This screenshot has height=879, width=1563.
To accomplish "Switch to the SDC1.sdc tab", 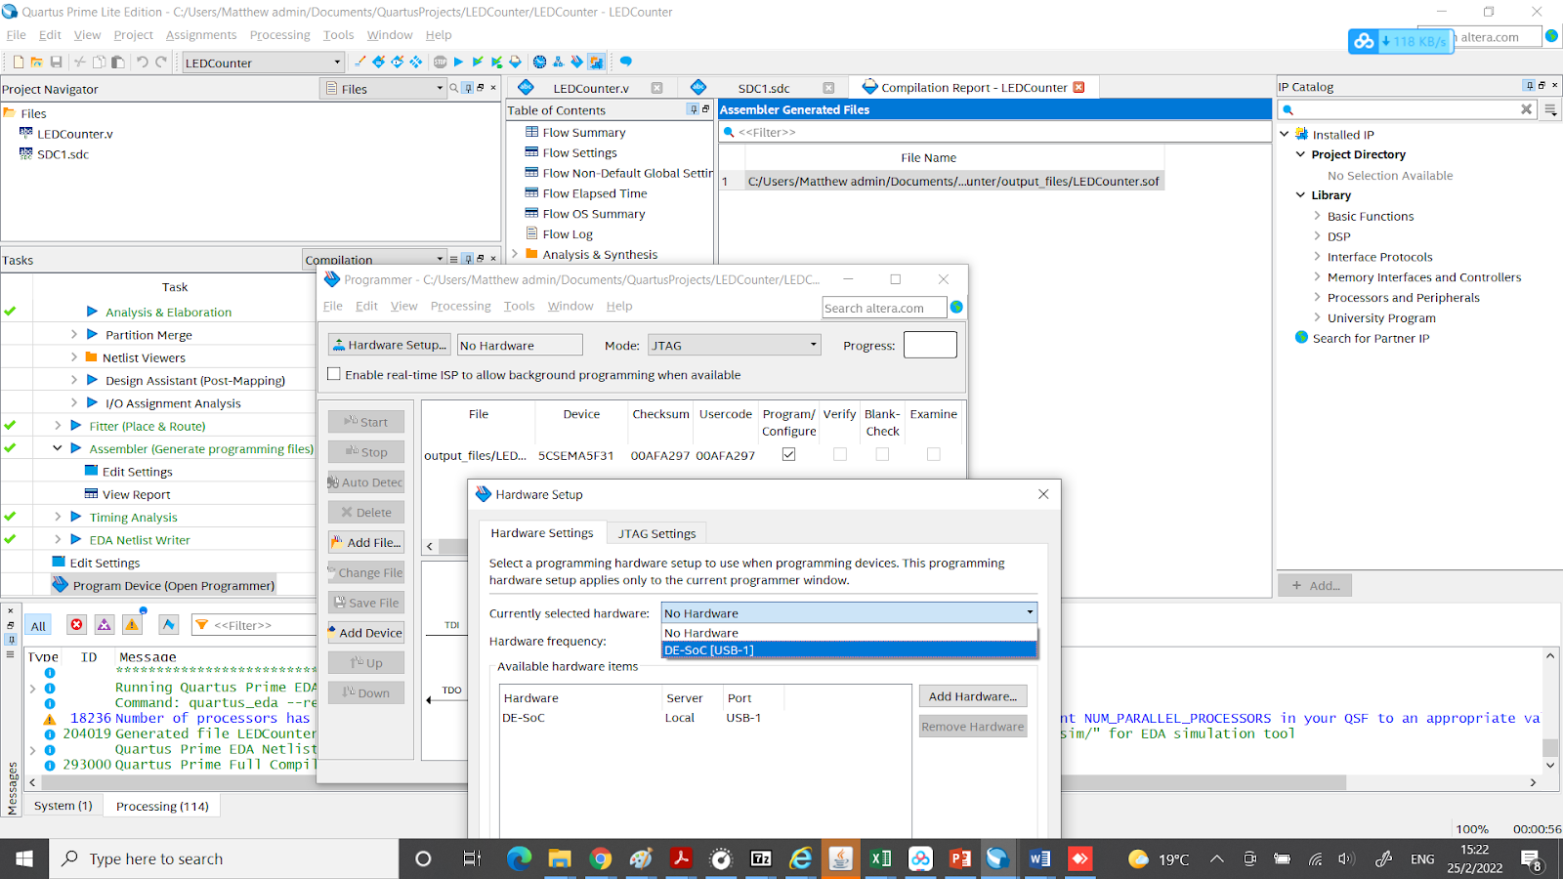I will click(x=764, y=88).
